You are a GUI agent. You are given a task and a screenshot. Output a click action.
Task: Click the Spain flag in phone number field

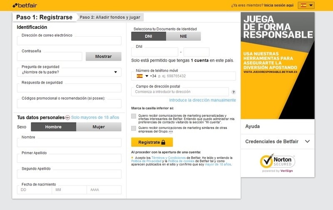[x=139, y=76]
